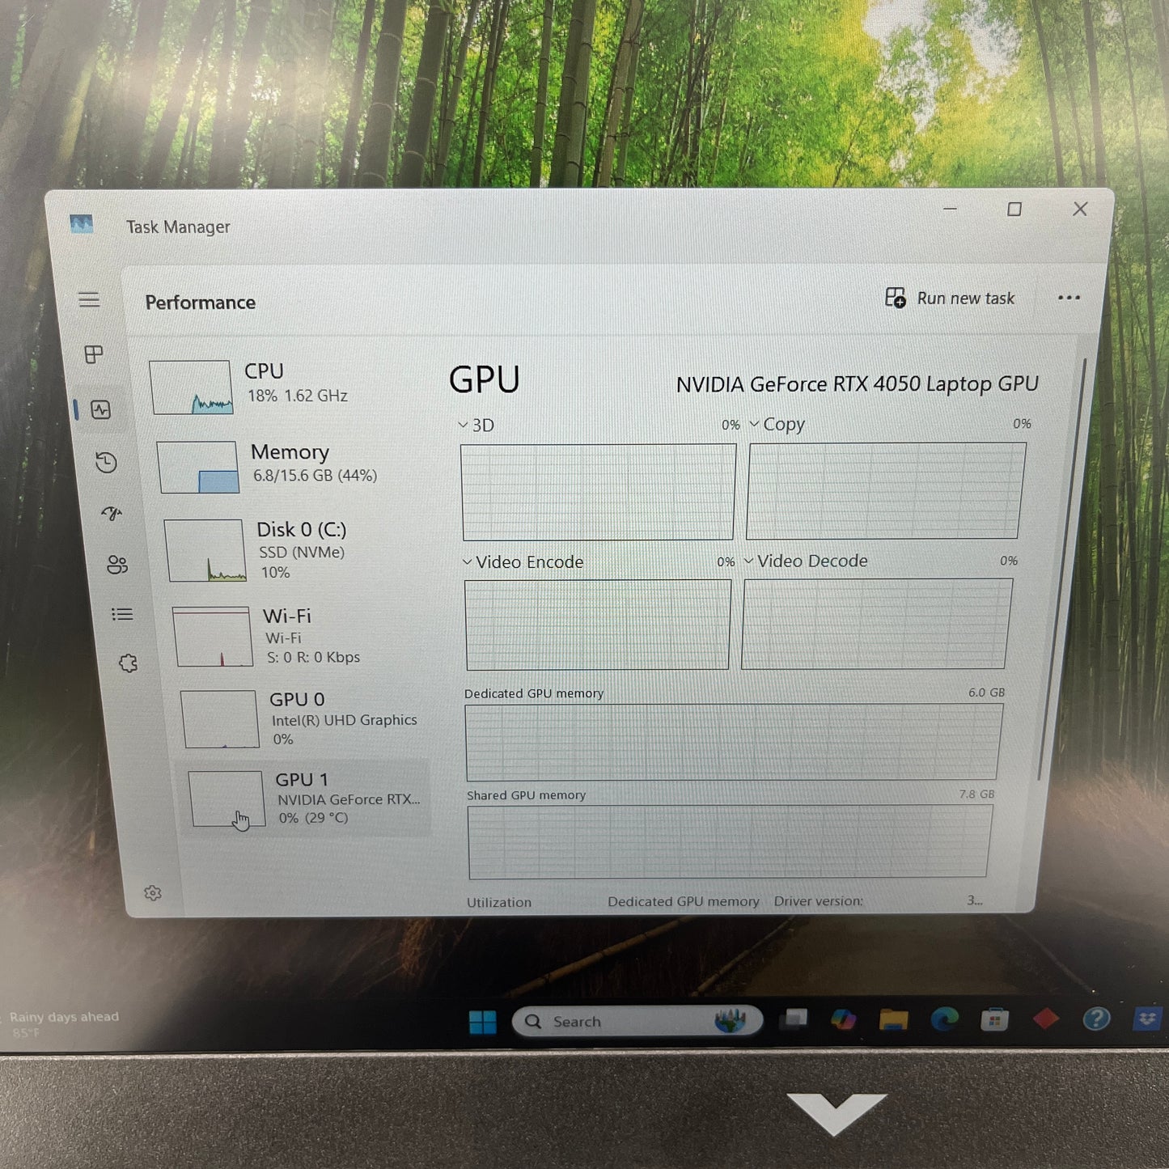Open Microsoft Edge from the taskbar
Screen dimensions: 1169x1169
click(x=944, y=1019)
